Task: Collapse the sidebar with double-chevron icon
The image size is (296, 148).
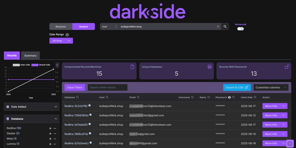Action: point(57,65)
